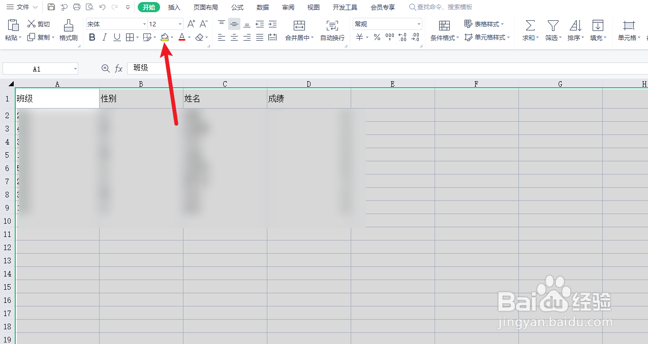Click the select-all corner triangle
The height and width of the screenshot is (344, 648).
[11, 84]
